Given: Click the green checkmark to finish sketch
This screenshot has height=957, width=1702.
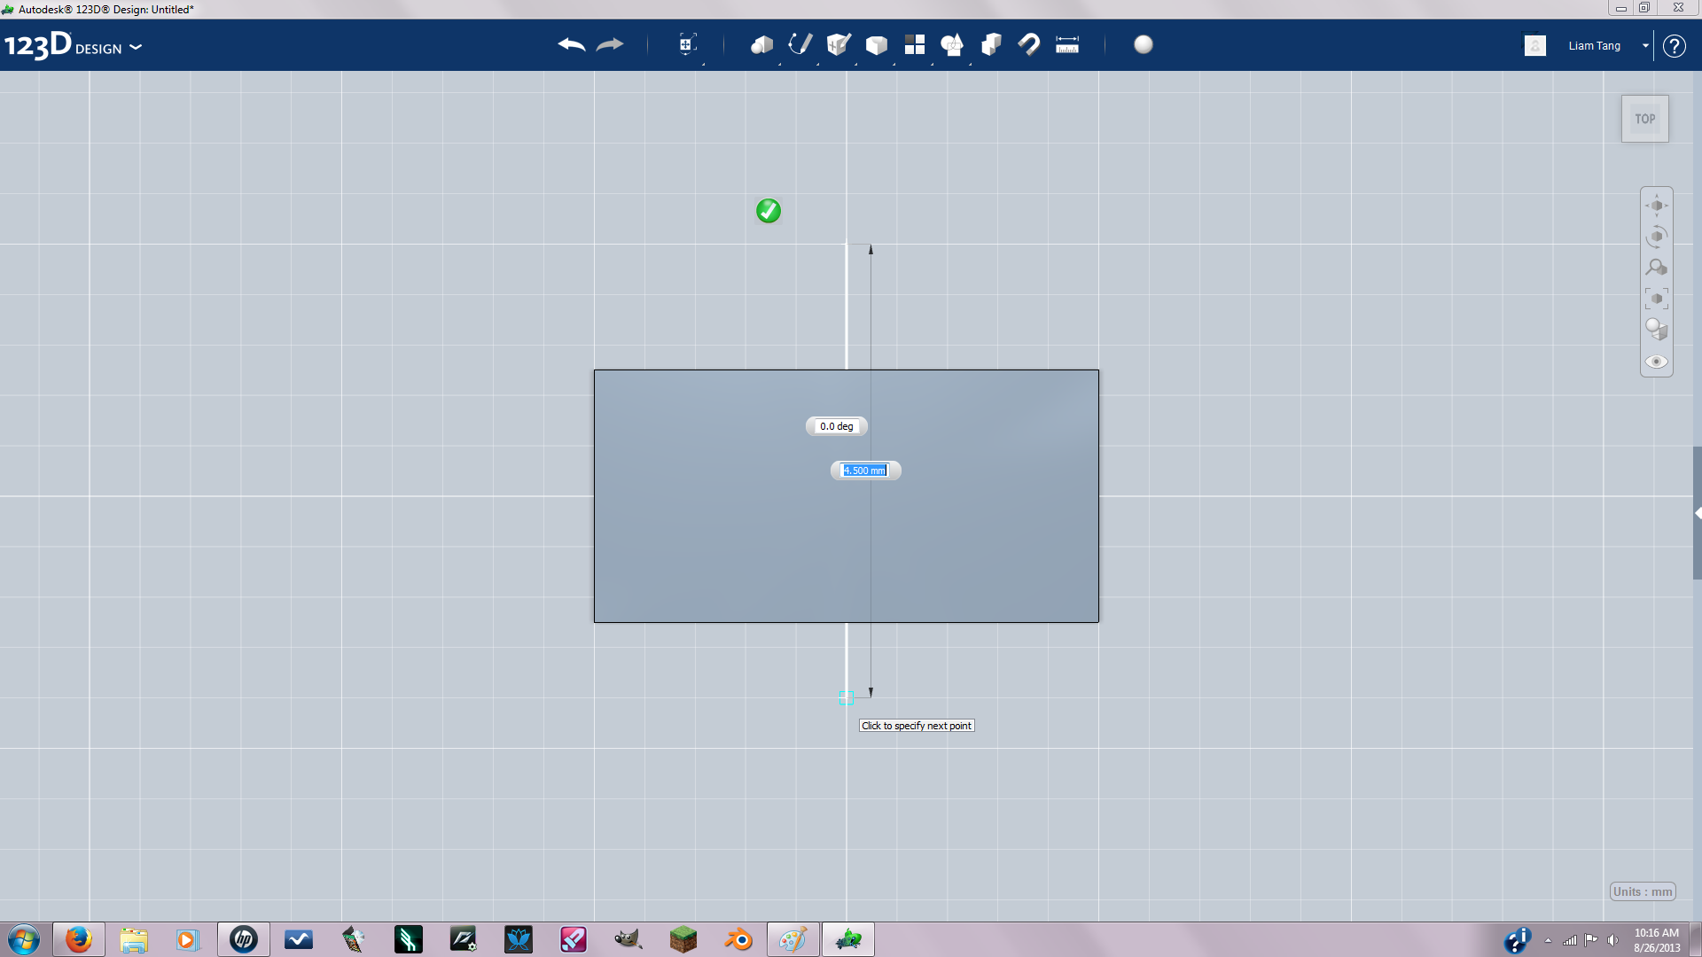Looking at the screenshot, I should pyautogui.click(x=769, y=211).
